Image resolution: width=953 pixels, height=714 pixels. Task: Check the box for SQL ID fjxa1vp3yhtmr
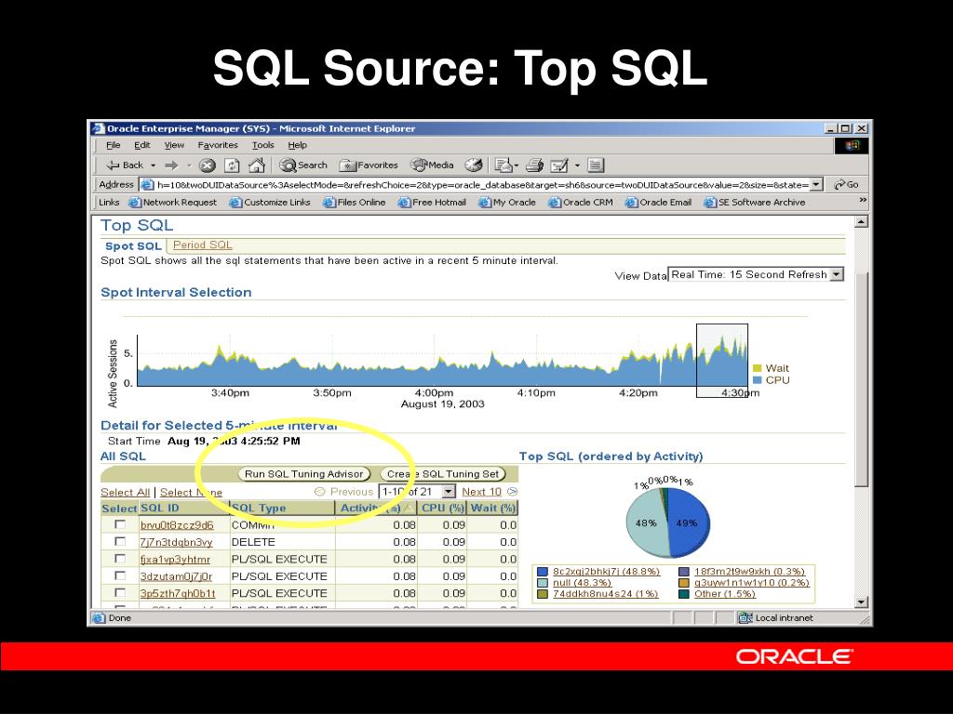click(120, 558)
